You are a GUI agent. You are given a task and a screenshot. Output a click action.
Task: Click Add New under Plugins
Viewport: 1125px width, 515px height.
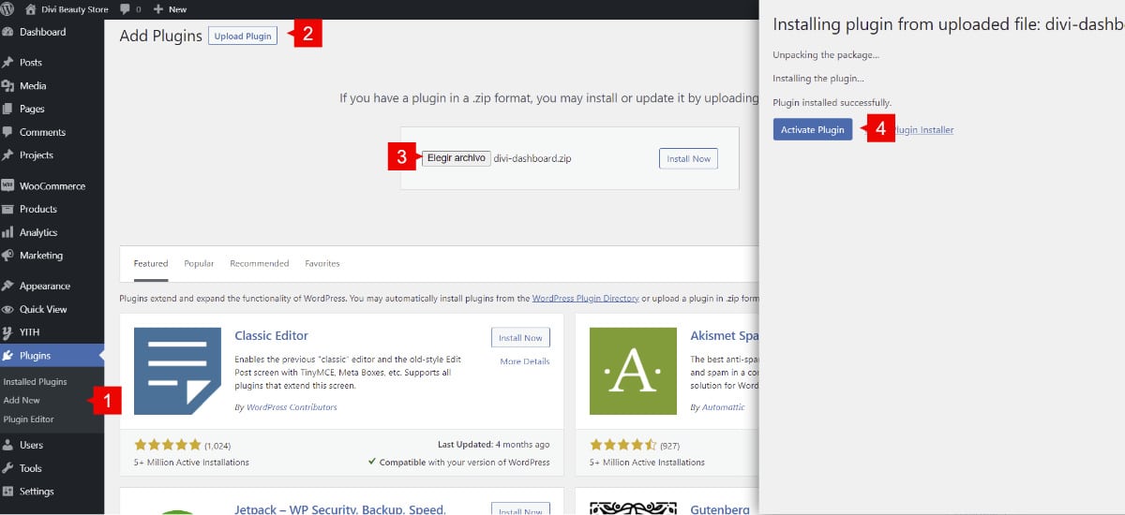pos(22,401)
